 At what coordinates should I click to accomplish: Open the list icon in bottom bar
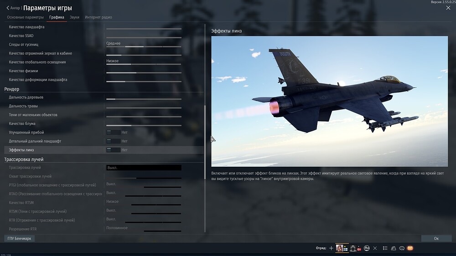(x=385, y=248)
